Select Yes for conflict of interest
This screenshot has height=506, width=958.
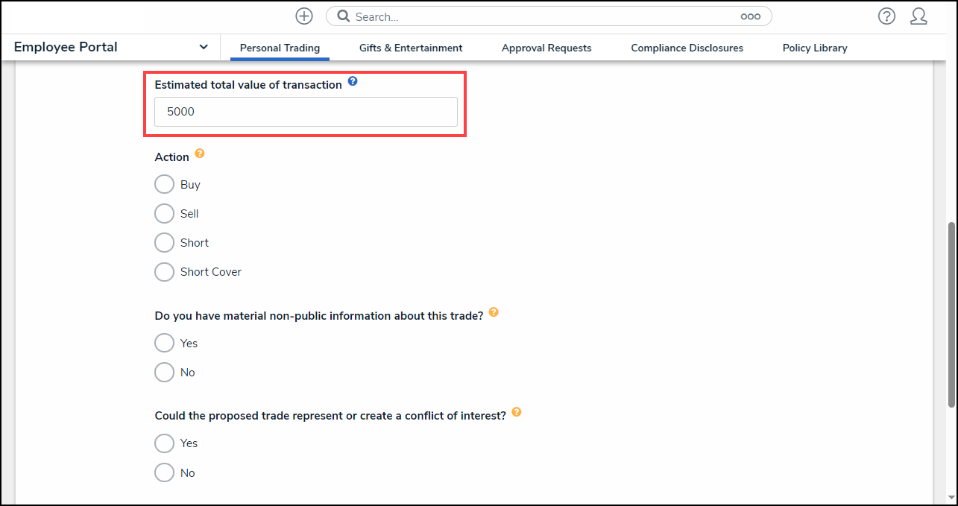point(164,443)
